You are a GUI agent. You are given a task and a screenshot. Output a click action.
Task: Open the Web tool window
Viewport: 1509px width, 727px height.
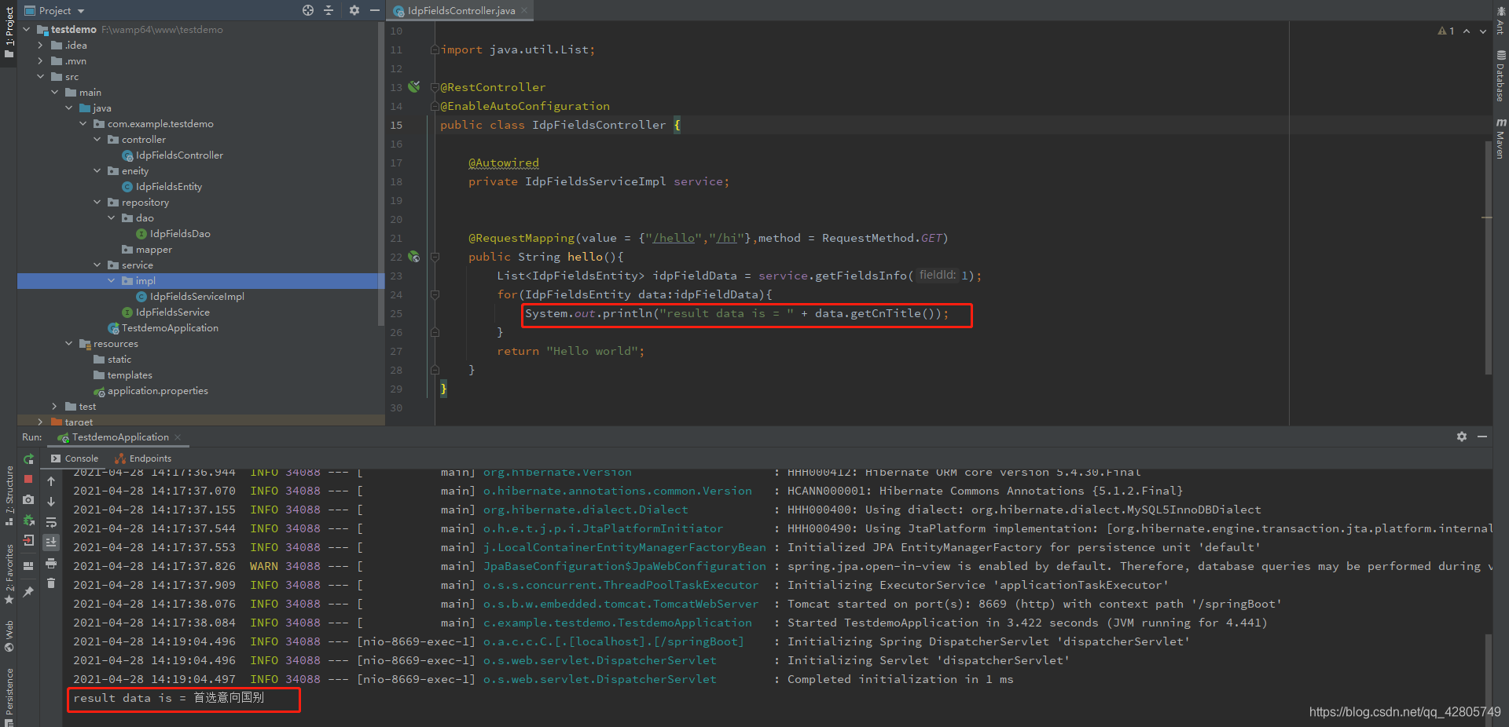[x=9, y=636]
